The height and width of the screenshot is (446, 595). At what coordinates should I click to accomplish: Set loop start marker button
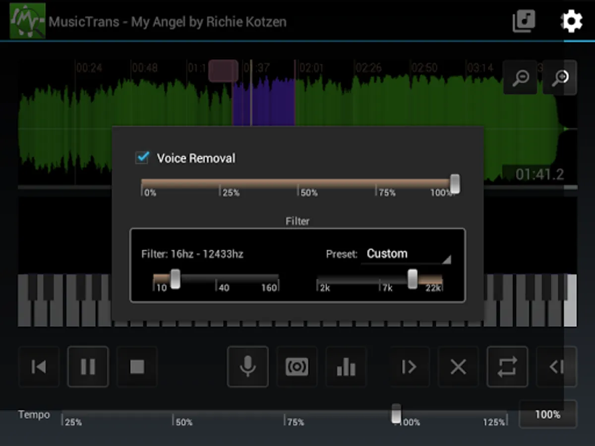(409, 367)
